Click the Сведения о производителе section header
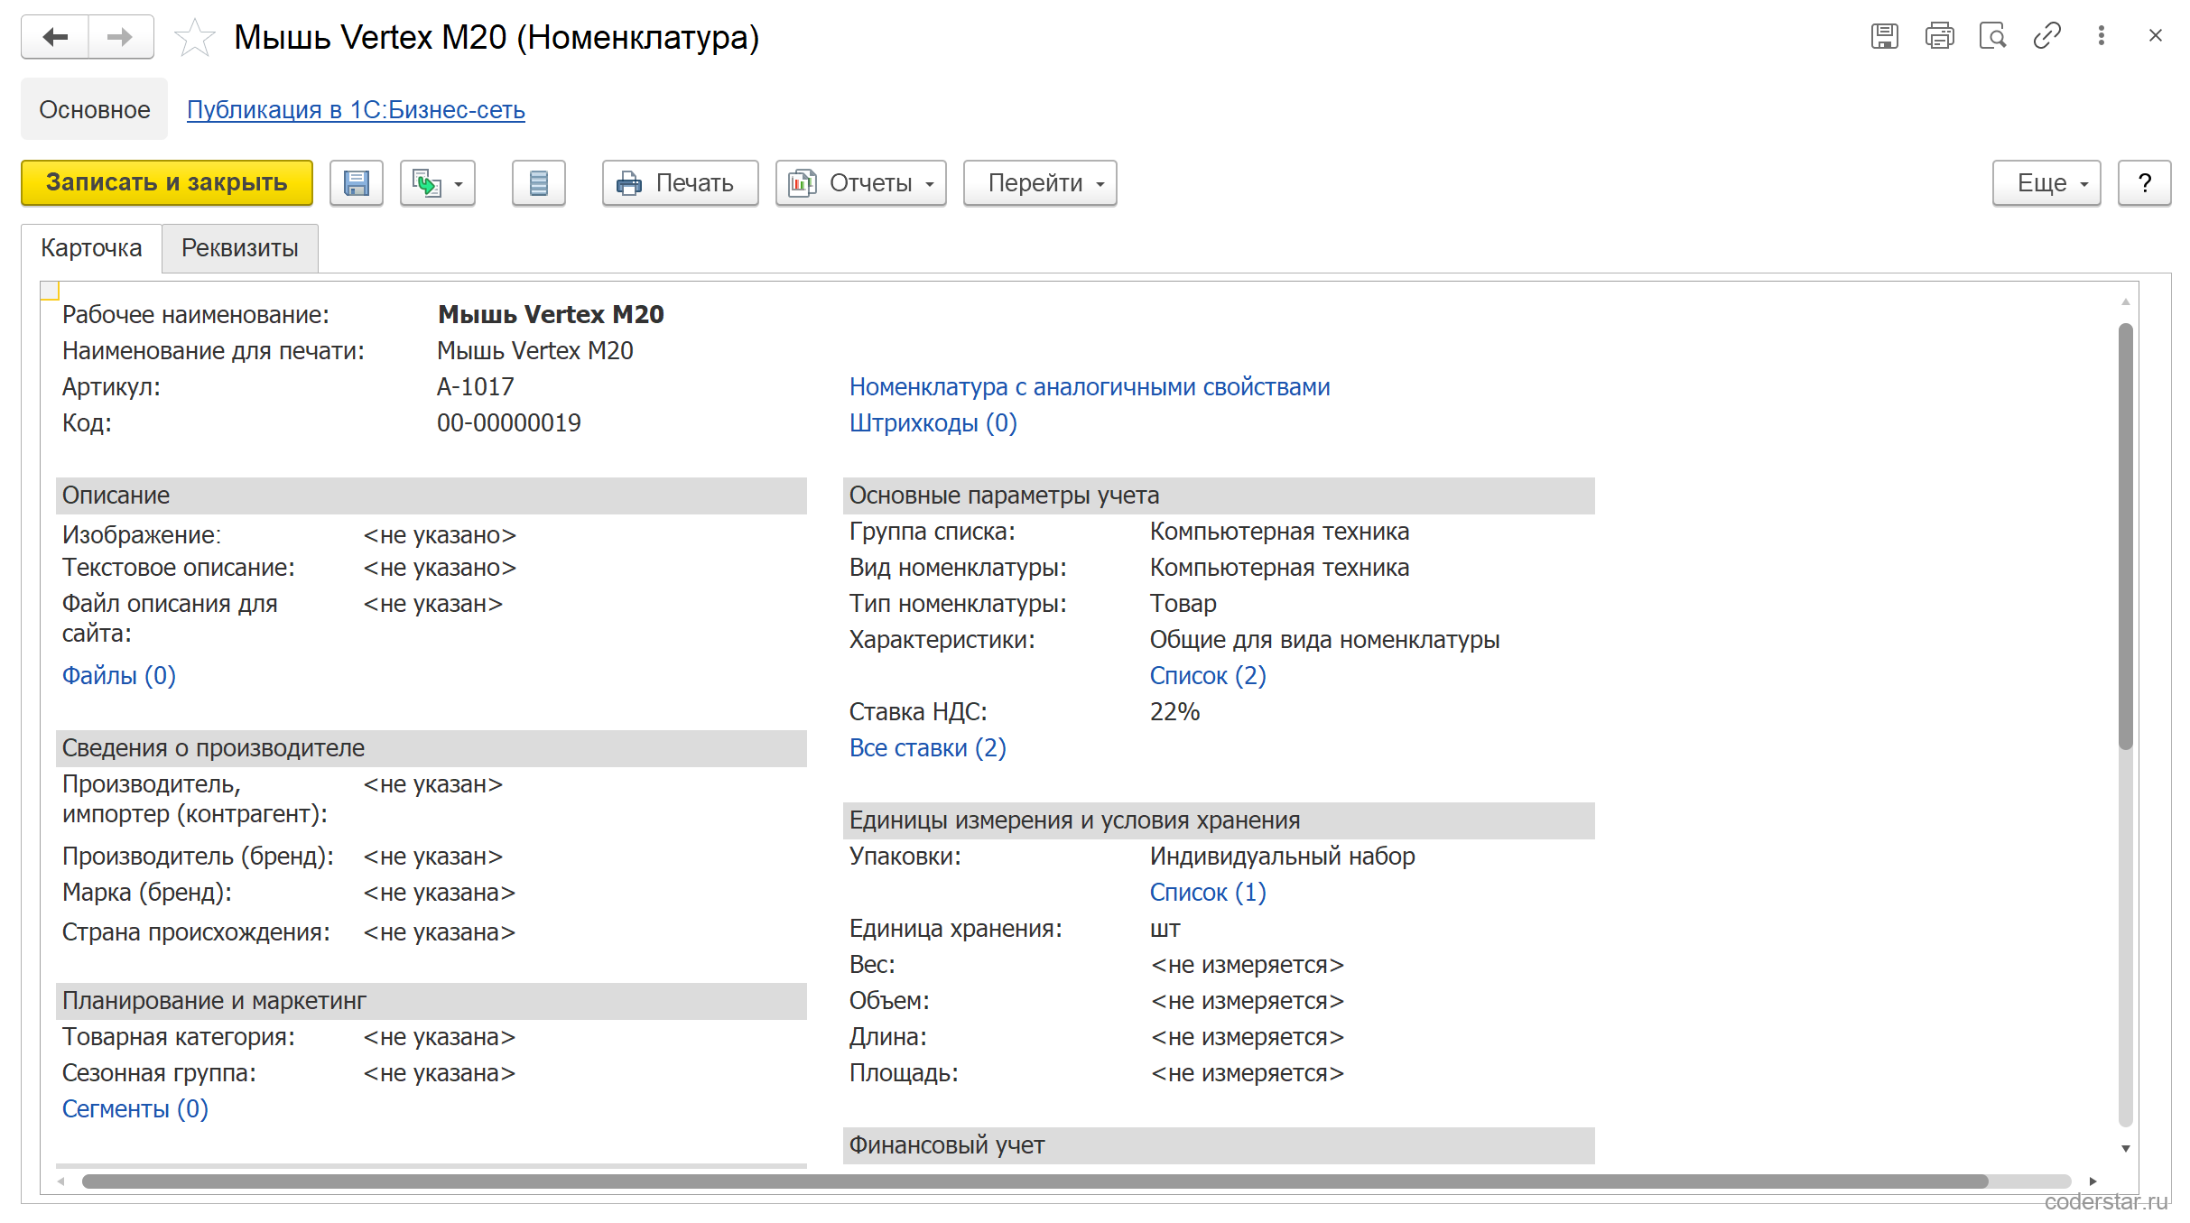This screenshot has height=1223, width=2190. (432, 748)
